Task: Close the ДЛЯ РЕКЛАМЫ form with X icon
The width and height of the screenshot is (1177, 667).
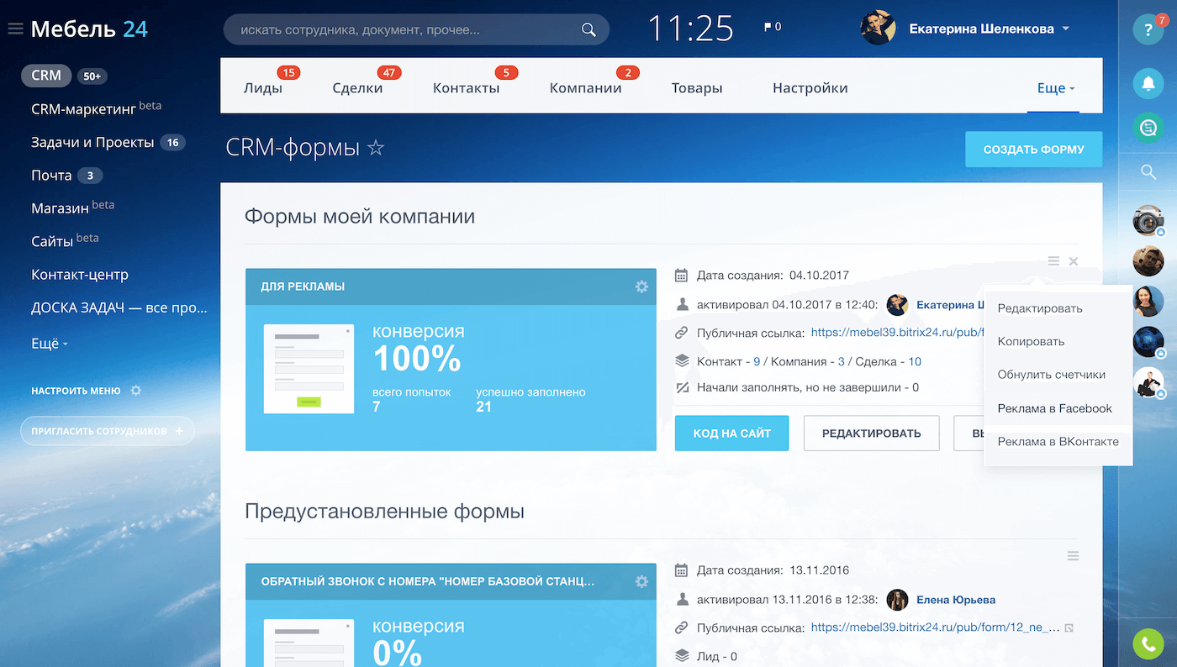Action: point(1074,261)
